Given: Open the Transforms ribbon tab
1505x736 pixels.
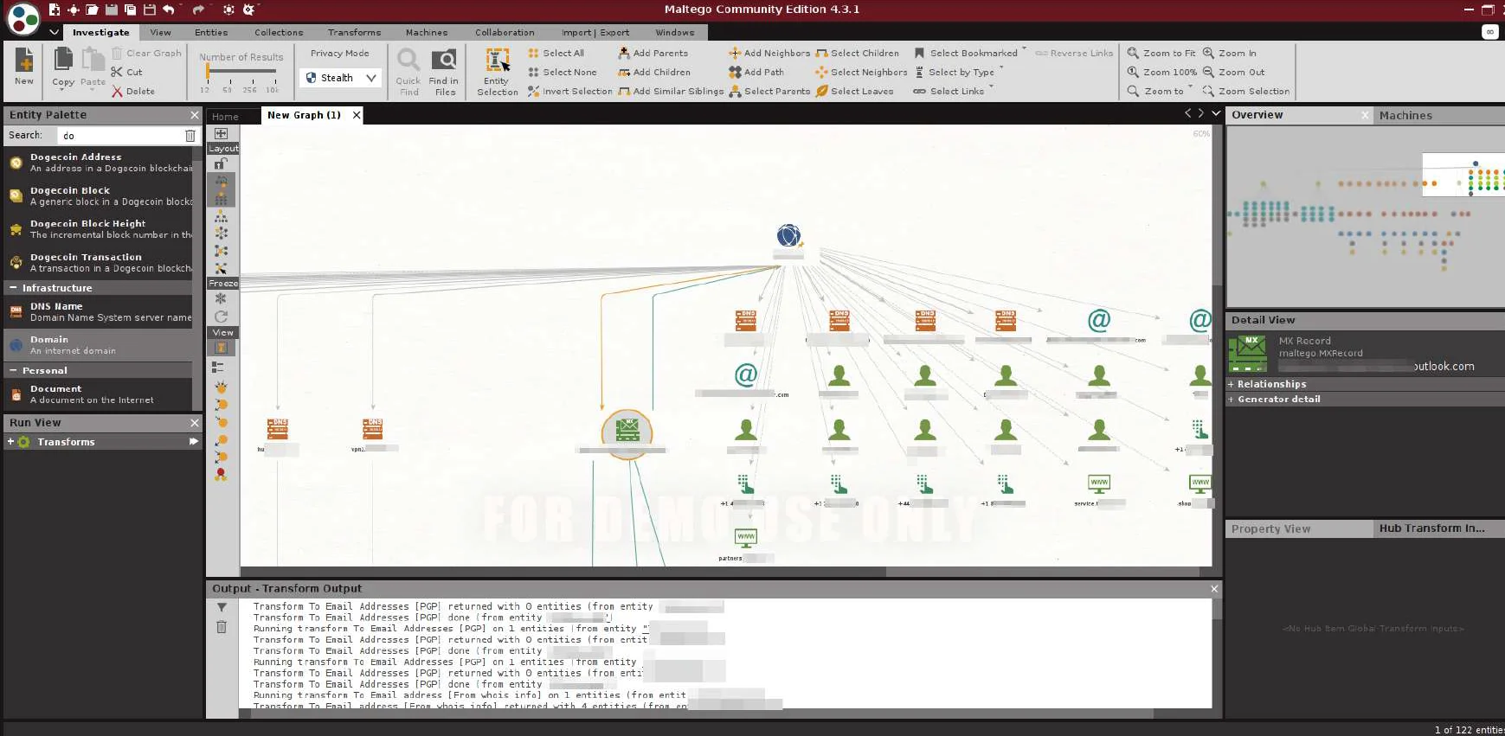Looking at the screenshot, I should coord(354,32).
